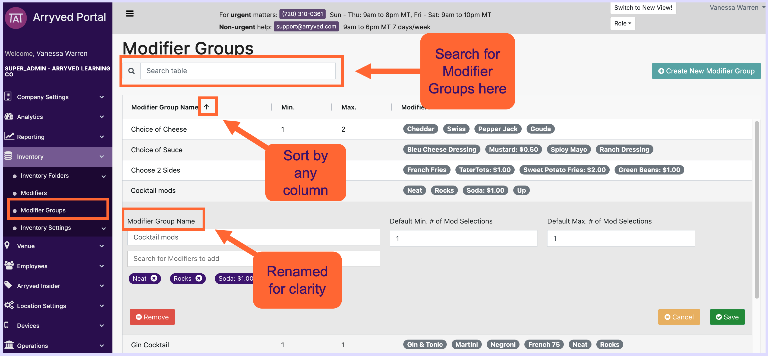Click the Arryved Portal logo icon
768x356 pixels.
coord(16,18)
